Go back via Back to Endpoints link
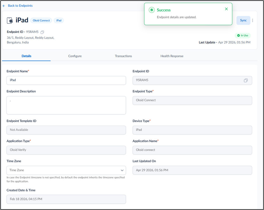The image size is (264, 210). click(x=20, y=6)
